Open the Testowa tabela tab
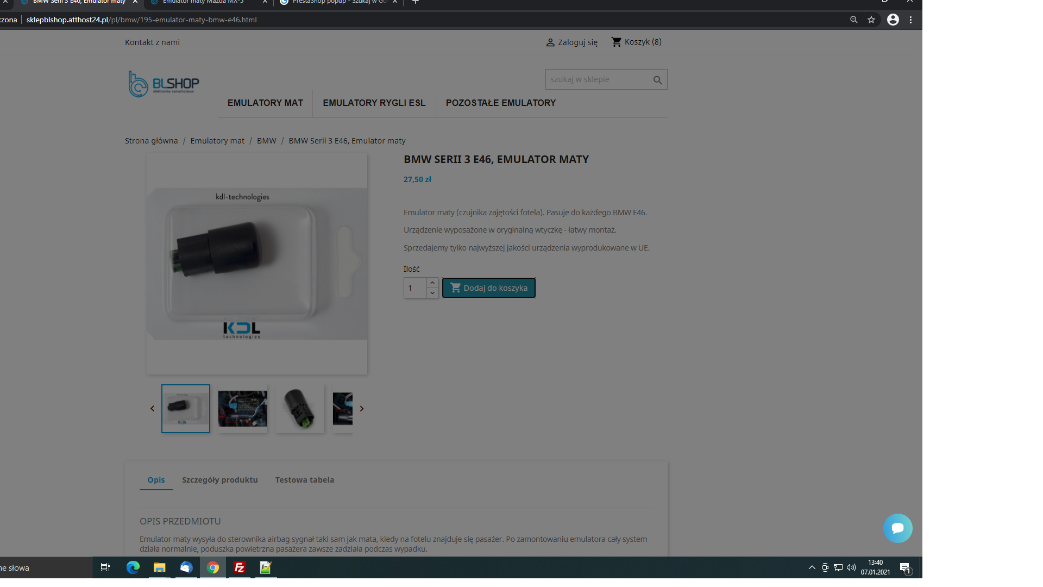The width and height of the screenshot is (1043, 587). tap(304, 480)
